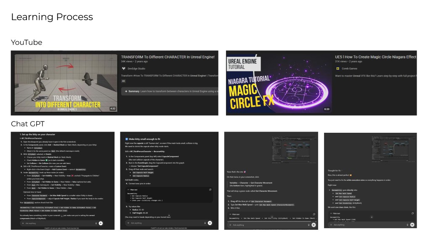Open the TRANSFORM Into Different Character video thumbnail
The width and height of the screenshot is (431, 242).
pyautogui.click(x=64, y=83)
